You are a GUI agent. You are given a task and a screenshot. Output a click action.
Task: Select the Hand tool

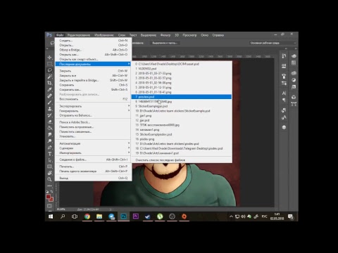[49, 173]
